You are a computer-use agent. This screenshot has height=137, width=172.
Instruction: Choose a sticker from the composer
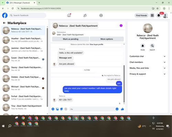click(62, 109)
